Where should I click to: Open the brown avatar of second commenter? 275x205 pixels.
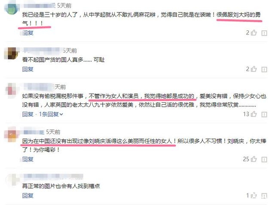12,53
